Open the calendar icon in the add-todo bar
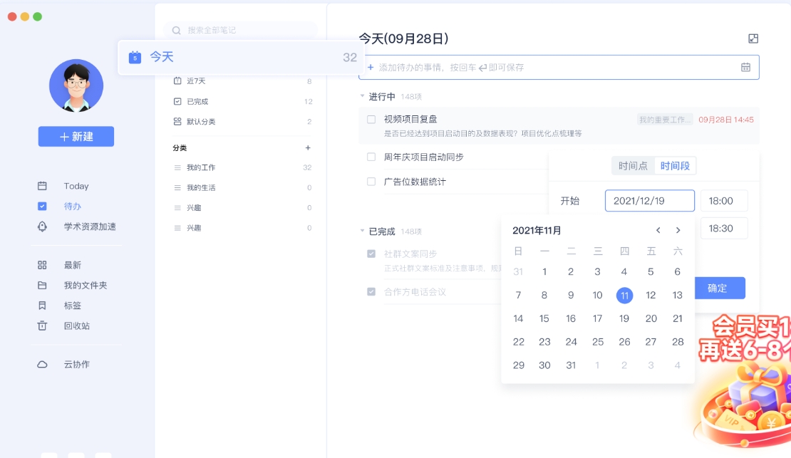 point(746,67)
